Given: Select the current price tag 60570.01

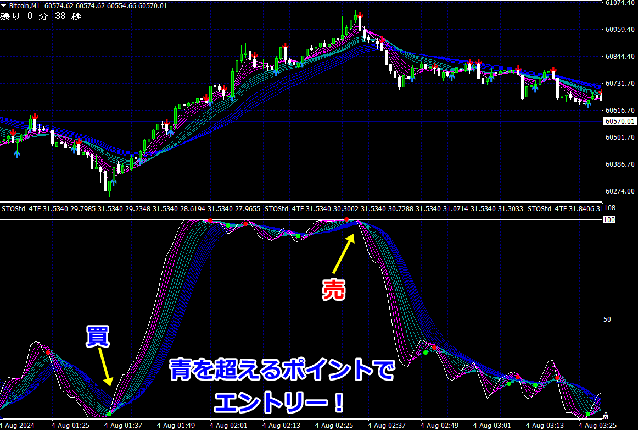Looking at the screenshot, I should [620, 122].
